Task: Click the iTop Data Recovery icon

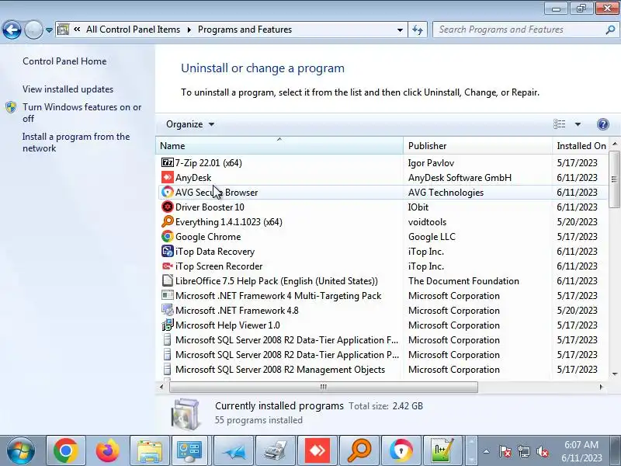Action: coord(168,251)
